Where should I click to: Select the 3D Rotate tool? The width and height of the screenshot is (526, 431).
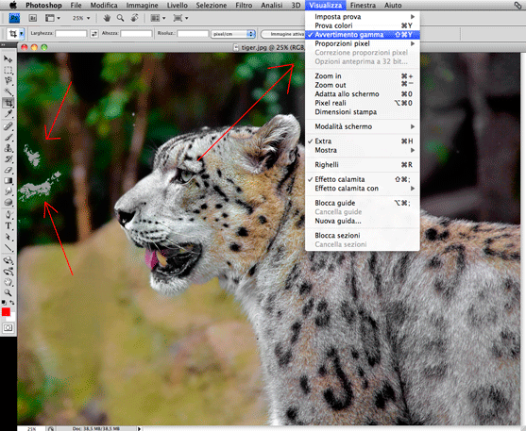8,260
